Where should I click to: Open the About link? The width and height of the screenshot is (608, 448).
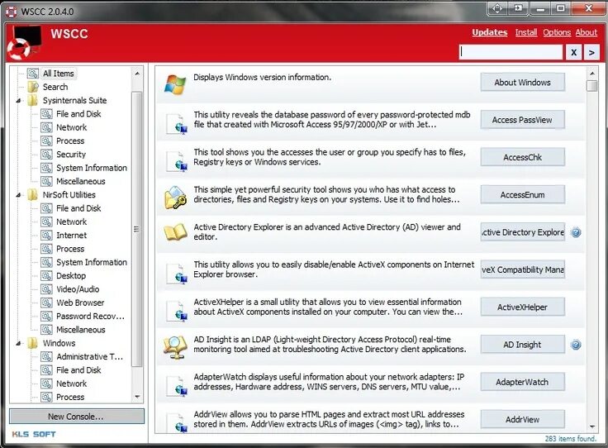point(587,32)
